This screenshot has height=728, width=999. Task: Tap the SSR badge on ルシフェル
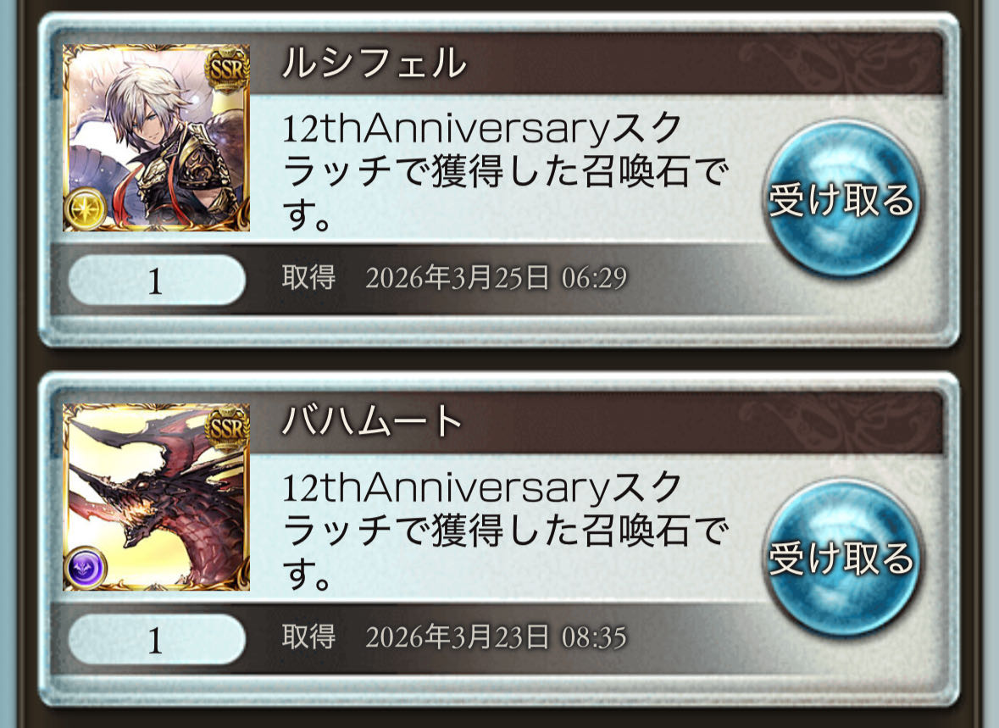point(227,68)
